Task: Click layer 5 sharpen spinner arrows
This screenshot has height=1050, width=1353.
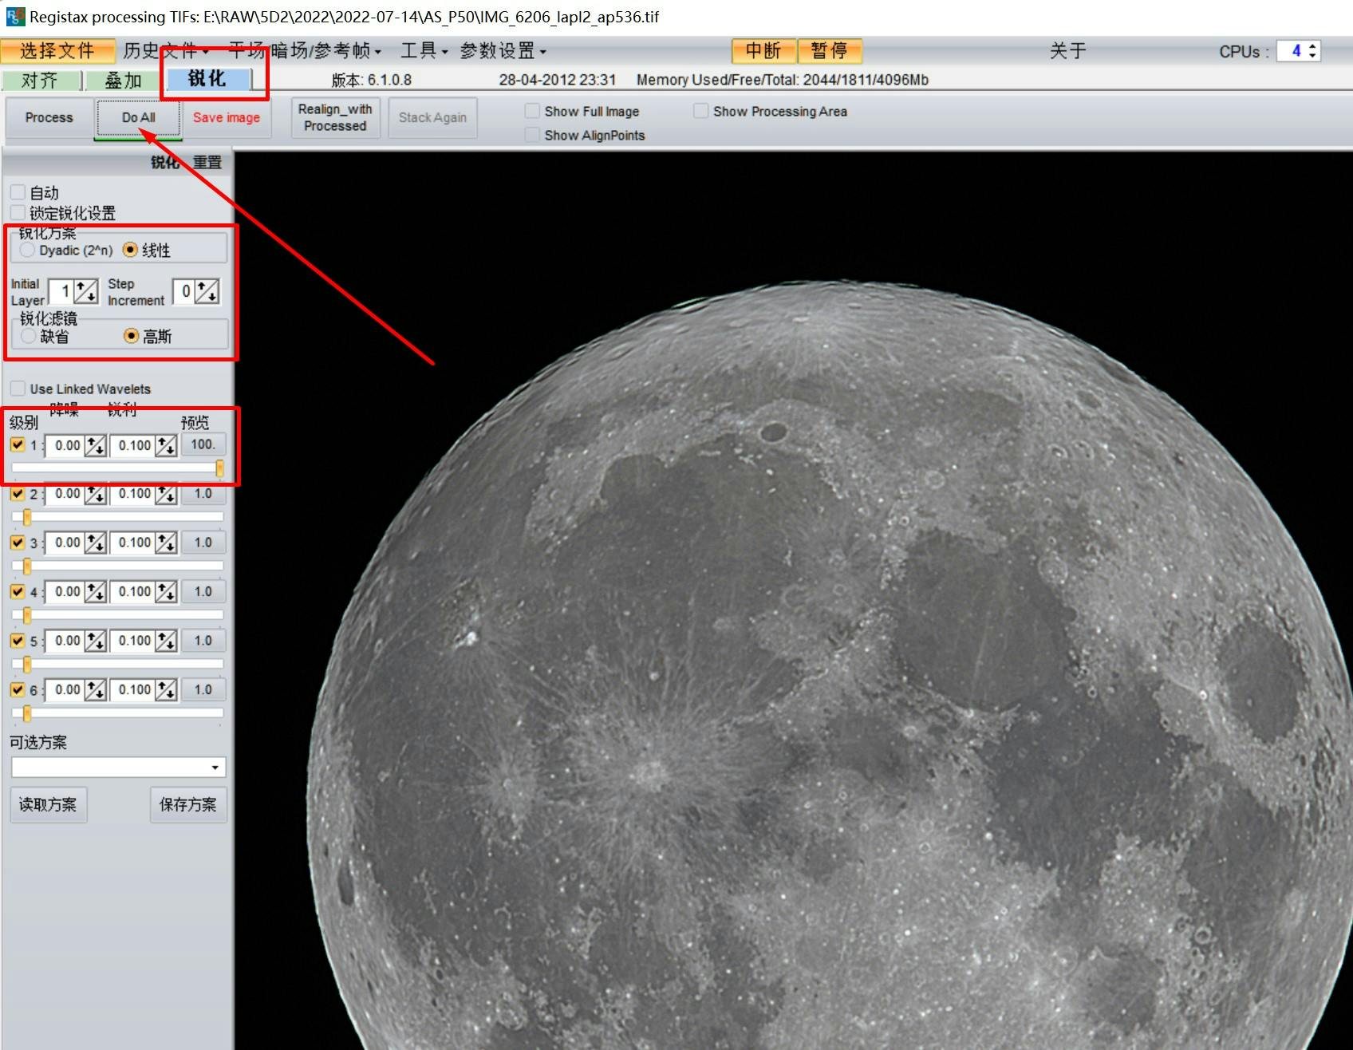Action: 166,641
